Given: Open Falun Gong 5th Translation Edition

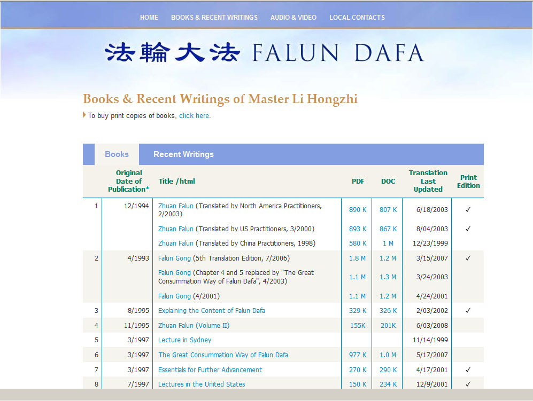Looking at the screenshot, I should [174, 258].
